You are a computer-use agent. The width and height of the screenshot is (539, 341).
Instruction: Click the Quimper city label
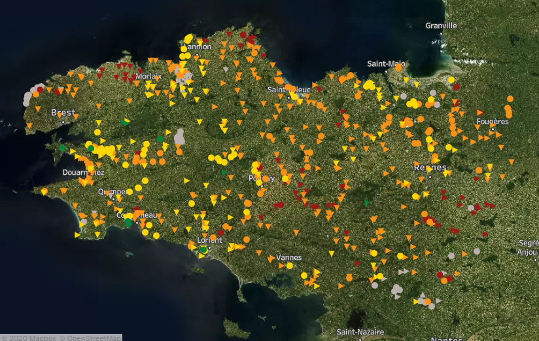pyautogui.click(x=113, y=191)
